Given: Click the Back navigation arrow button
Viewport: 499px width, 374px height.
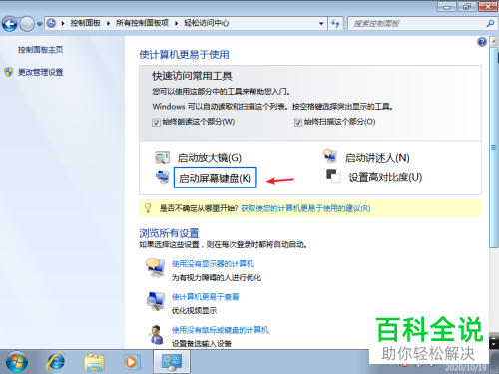Looking at the screenshot, I should pos(10,24).
